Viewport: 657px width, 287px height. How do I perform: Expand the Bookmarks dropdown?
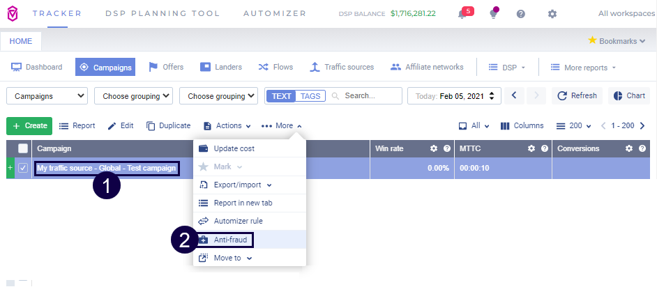point(617,41)
